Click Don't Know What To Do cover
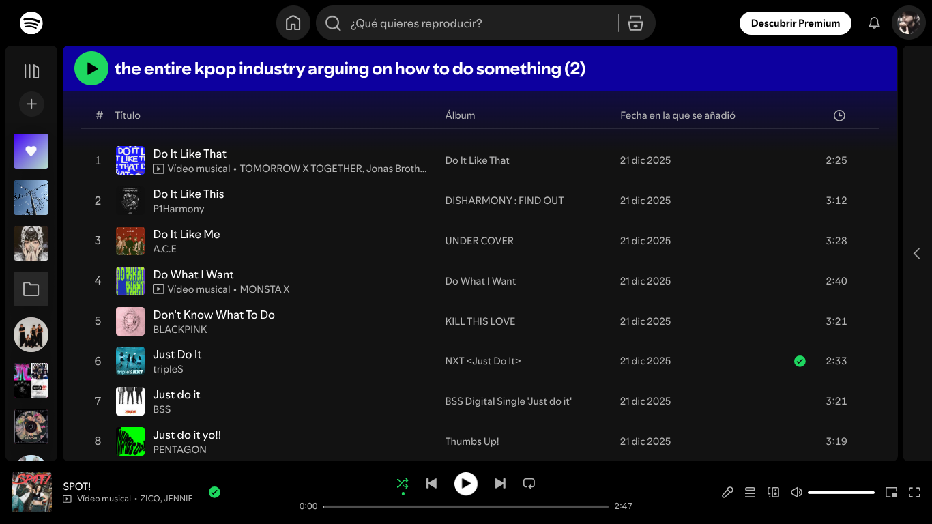This screenshot has height=524, width=932. tap(130, 321)
